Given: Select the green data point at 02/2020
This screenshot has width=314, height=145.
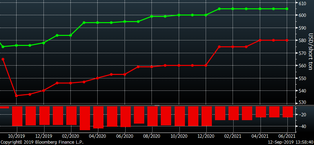Looking at the screenshot, I should click(x=70, y=35).
